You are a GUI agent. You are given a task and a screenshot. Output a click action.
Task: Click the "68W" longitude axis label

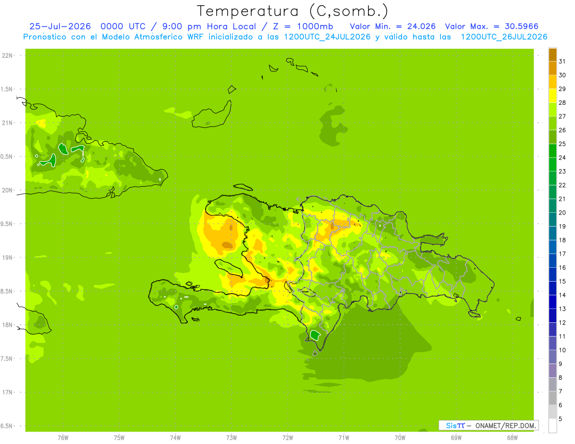pos(512,438)
